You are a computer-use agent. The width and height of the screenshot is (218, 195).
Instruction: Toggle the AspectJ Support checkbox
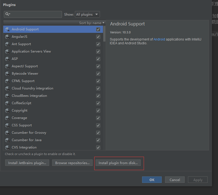(x=98, y=66)
